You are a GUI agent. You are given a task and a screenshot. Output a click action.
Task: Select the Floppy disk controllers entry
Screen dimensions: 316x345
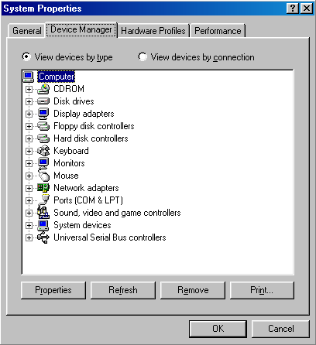94,126
